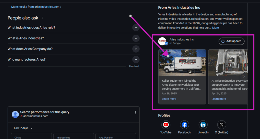
Task: Click the Kellar Equipment post text
Action: point(181,85)
